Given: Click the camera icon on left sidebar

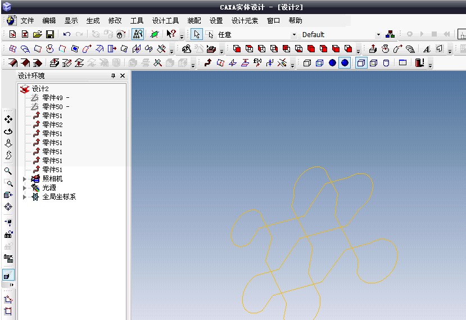Looking at the screenshot, I should (8, 235).
